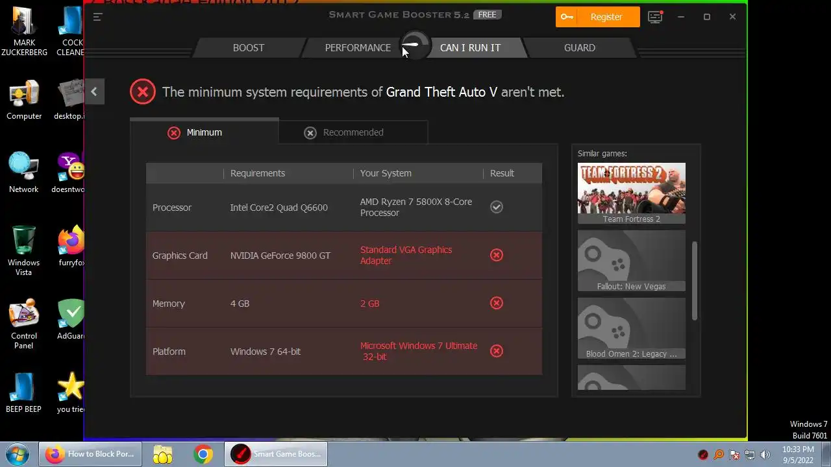Switch to the Recommended requirements tab
Viewport: 831px width, 467px height.
[353, 132]
